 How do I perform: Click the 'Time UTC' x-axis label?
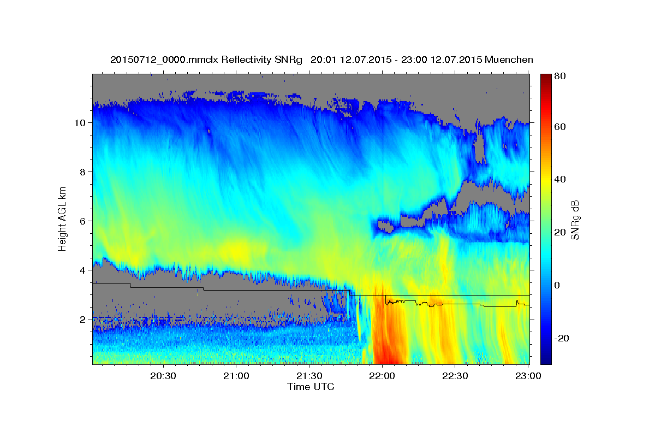[311, 387]
